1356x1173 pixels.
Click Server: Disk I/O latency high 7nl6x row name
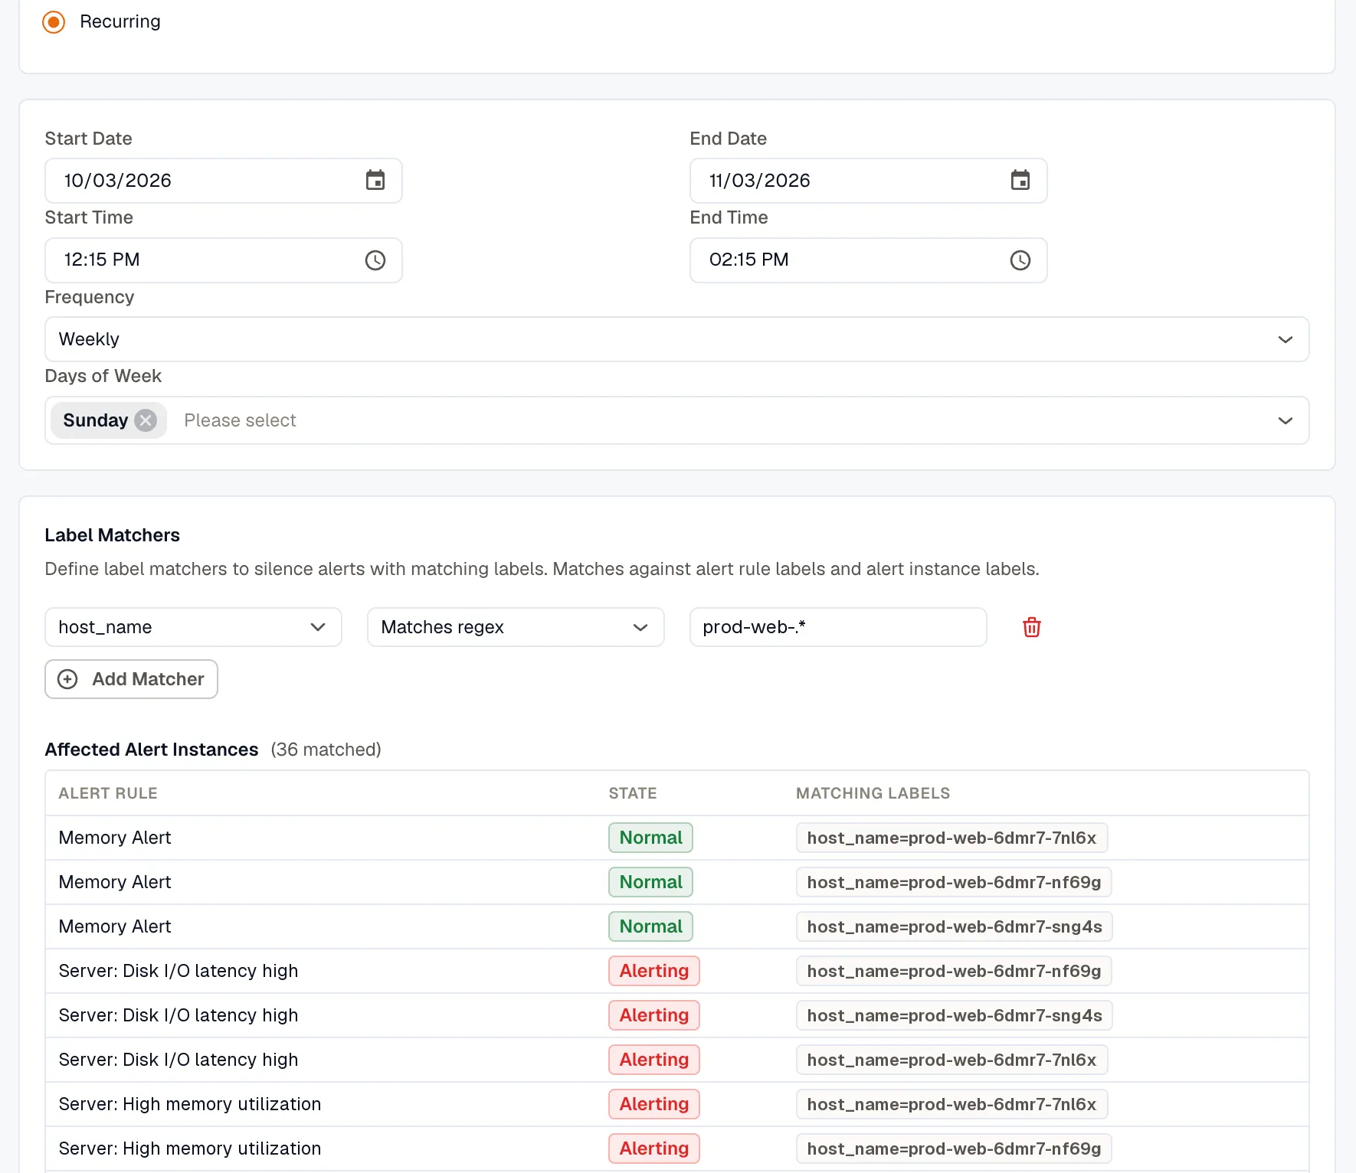click(179, 1060)
